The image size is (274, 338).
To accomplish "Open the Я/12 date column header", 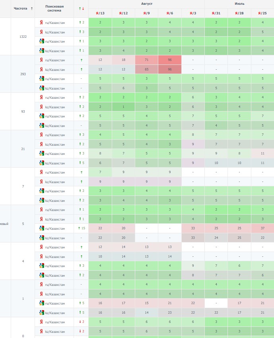I will (x=123, y=13).
